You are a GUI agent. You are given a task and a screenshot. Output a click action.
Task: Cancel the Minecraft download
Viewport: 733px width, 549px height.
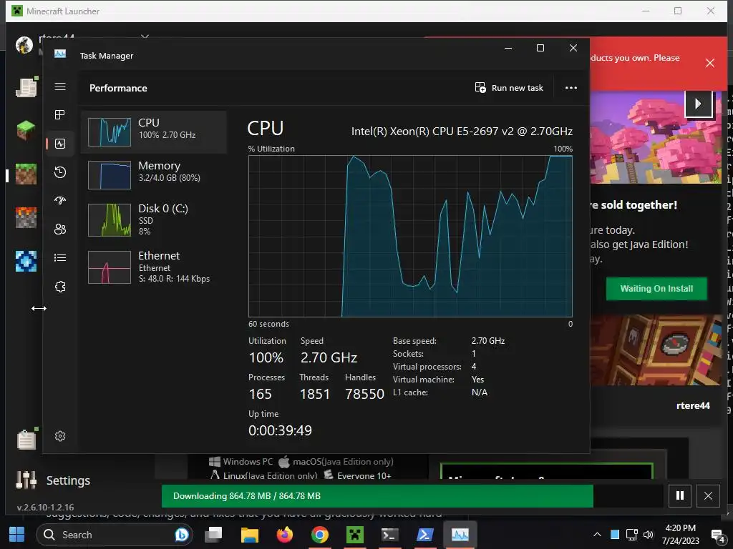708,496
